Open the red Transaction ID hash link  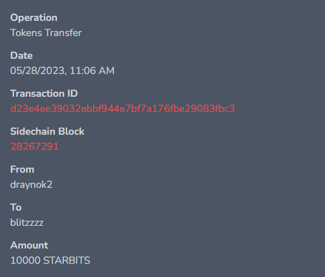(x=123, y=109)
